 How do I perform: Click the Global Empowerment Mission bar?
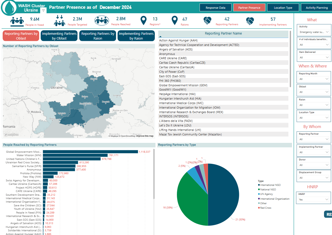(90, 152)
